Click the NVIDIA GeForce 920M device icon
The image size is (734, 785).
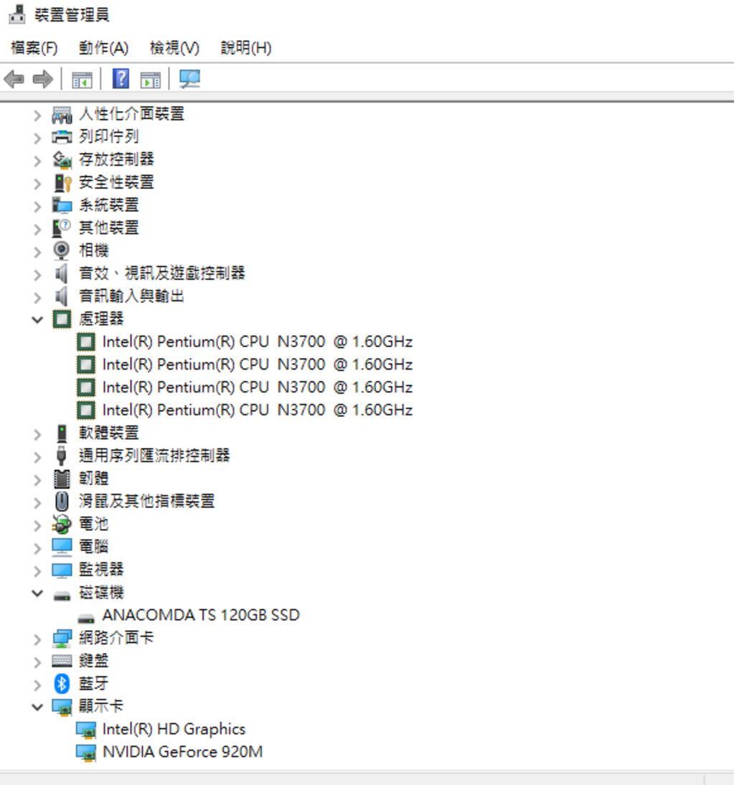[x=85, y=753]
